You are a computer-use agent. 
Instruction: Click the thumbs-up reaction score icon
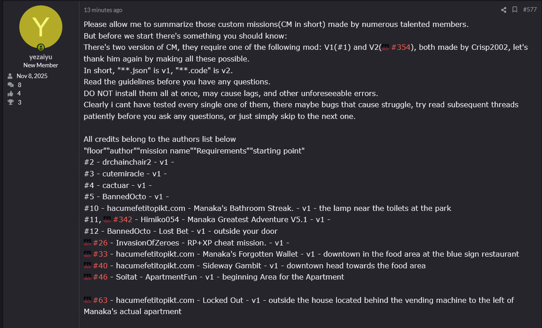coord(10,93)
